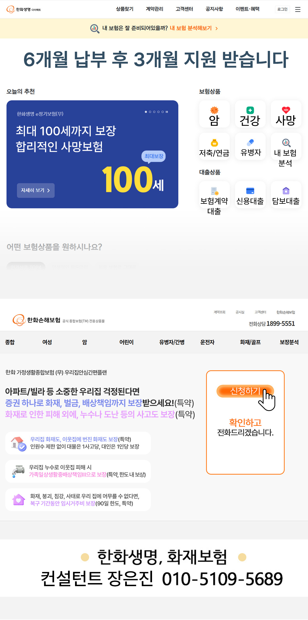Click the 가족일상생활중배상책임 coverage card
Image resolution: width=308 pixels, height=620 pixels.
(78, 471)
